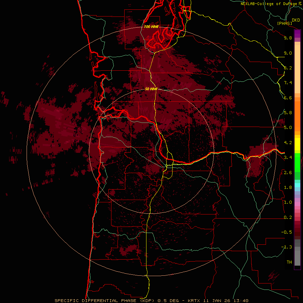Click the 5.0 value on color scale

pos(288,128)
